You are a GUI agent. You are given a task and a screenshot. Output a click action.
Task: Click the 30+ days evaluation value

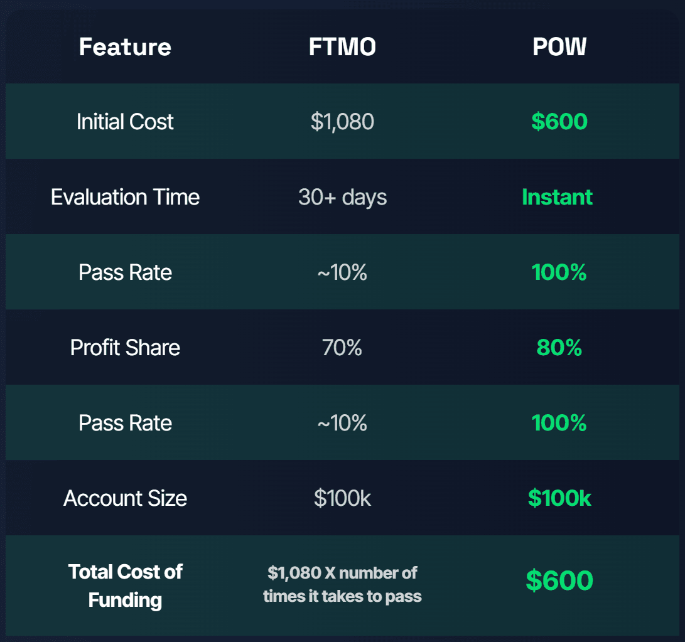[342, 197]
